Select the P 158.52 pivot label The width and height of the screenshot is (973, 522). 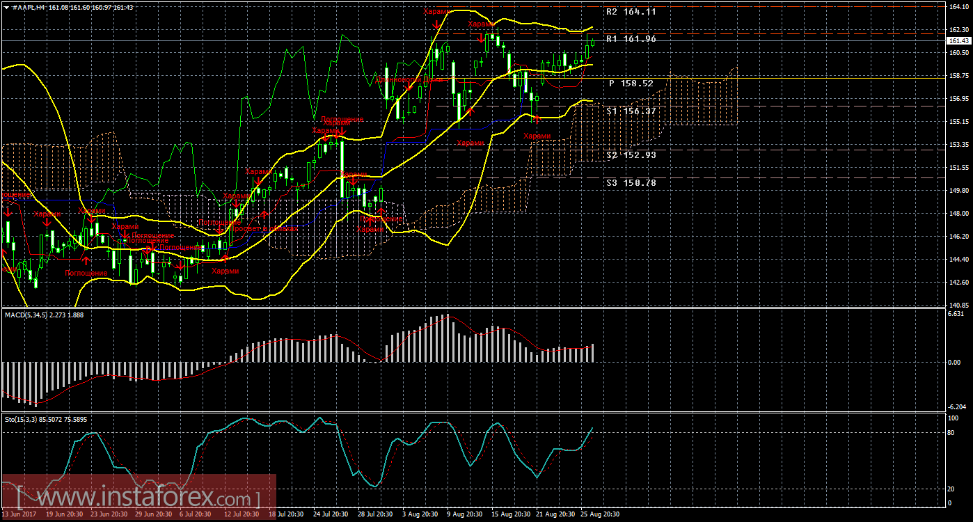[630, 83]
